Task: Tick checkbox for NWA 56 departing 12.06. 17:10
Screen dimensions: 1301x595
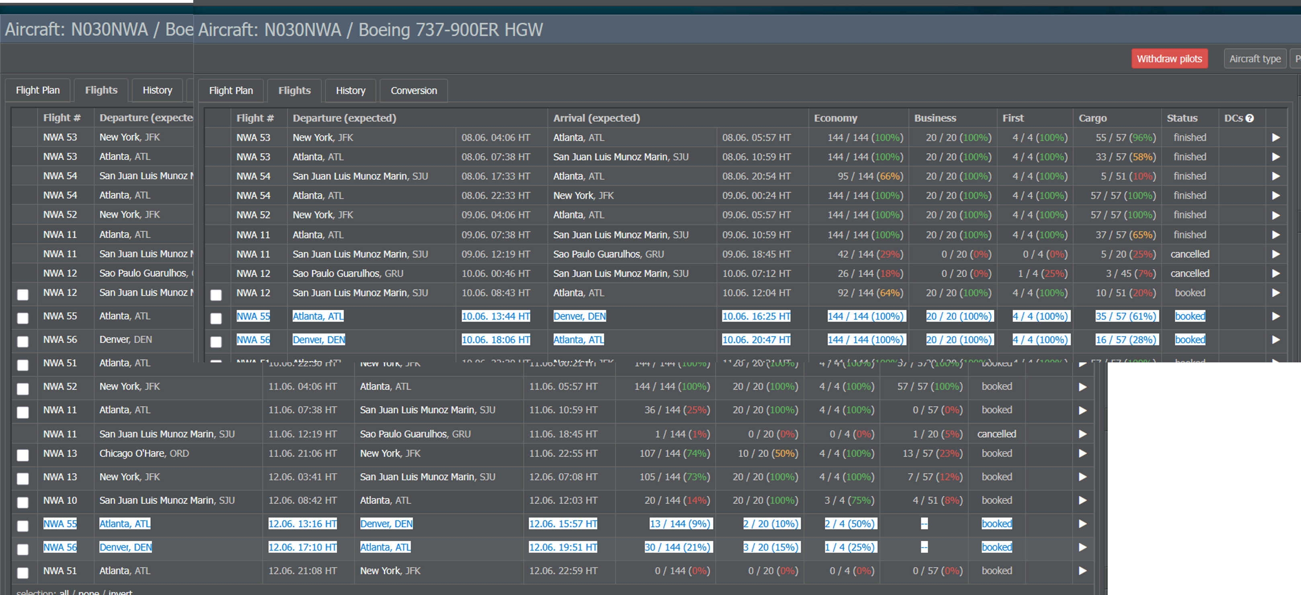Action: coord(23,549)
